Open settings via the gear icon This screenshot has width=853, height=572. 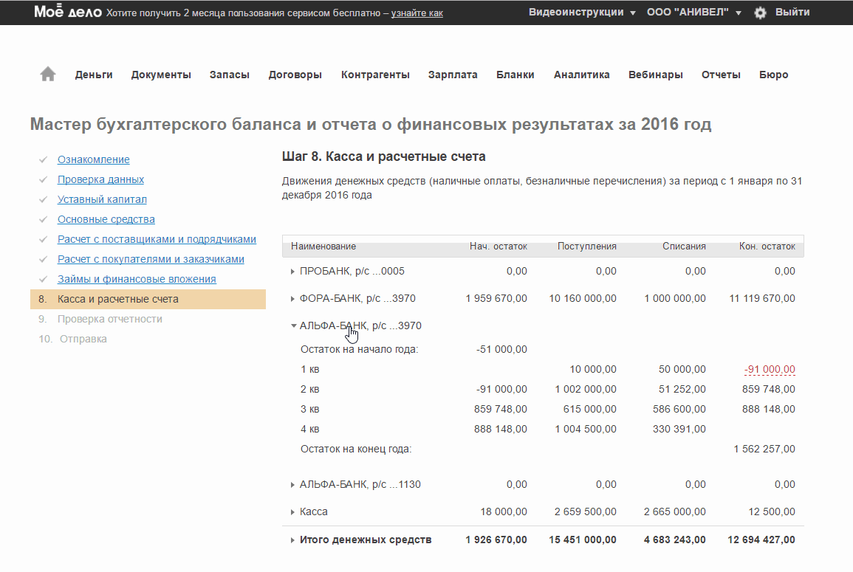pyautogui.click(x=760, y=13)
